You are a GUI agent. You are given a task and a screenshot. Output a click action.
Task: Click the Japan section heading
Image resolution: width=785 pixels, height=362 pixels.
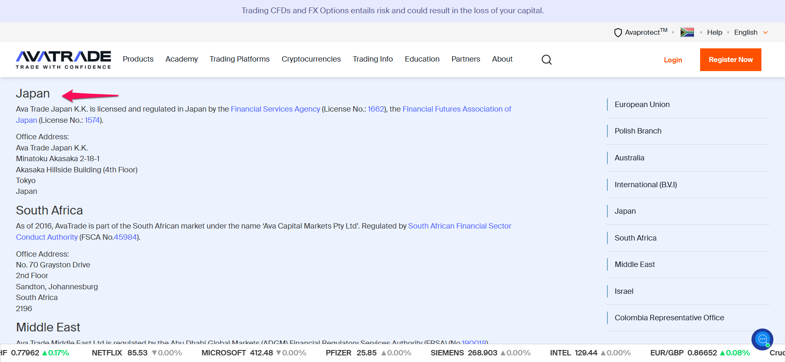coord(33,93)
